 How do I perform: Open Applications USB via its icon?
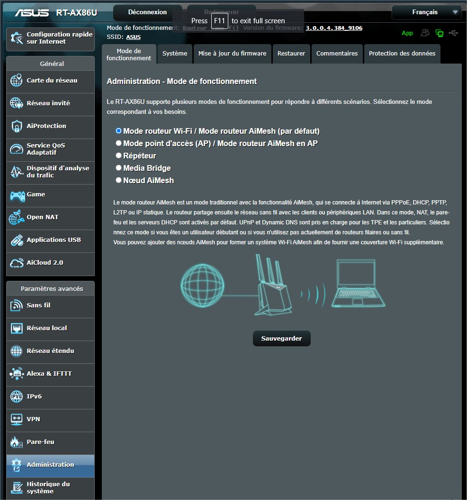pyautogui.click(x=17, y=240)
